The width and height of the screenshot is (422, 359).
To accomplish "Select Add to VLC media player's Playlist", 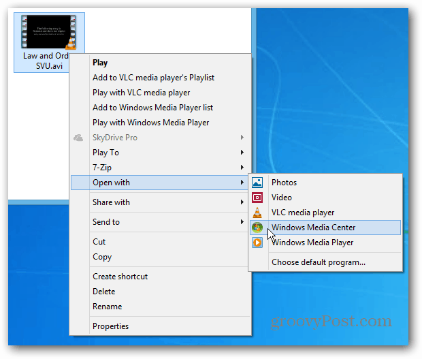I will pyautogui.click(x=161, y=78).
